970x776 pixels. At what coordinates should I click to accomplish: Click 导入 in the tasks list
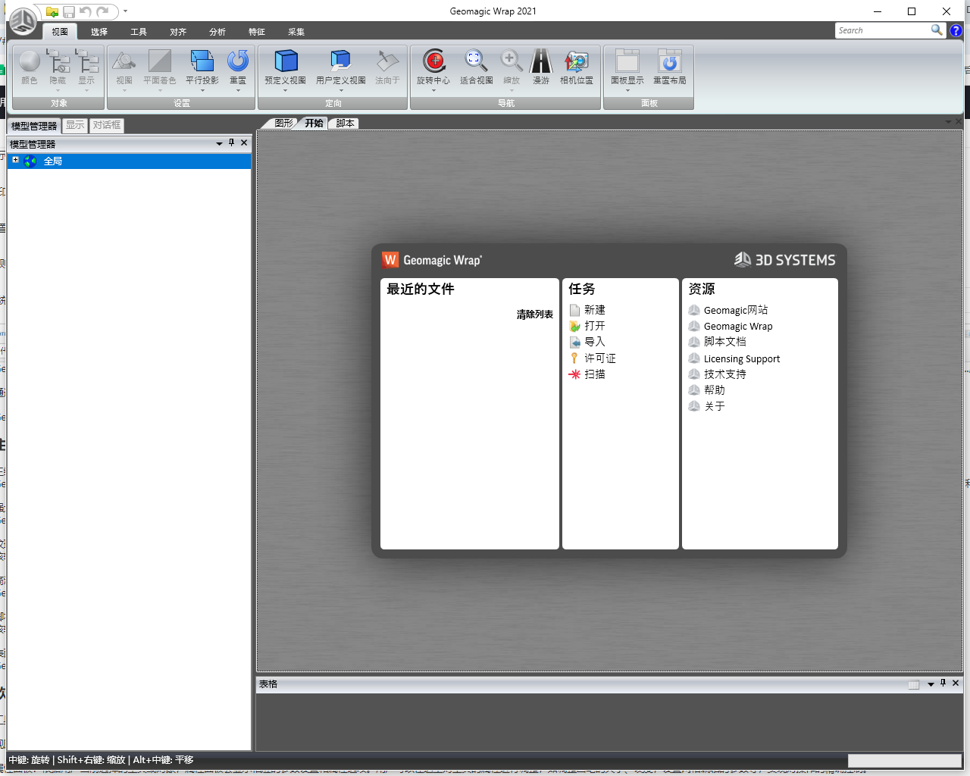[595, 342]
